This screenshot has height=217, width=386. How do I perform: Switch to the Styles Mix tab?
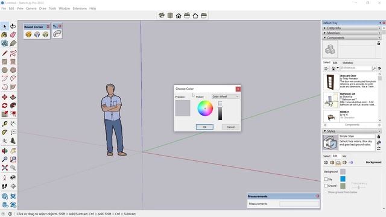[344, 156]
